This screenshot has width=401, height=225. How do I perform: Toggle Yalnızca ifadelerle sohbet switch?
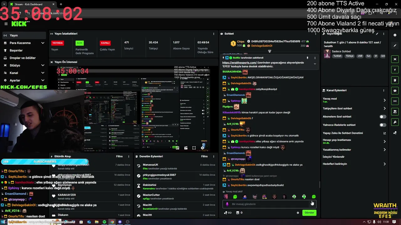[383, 125]
